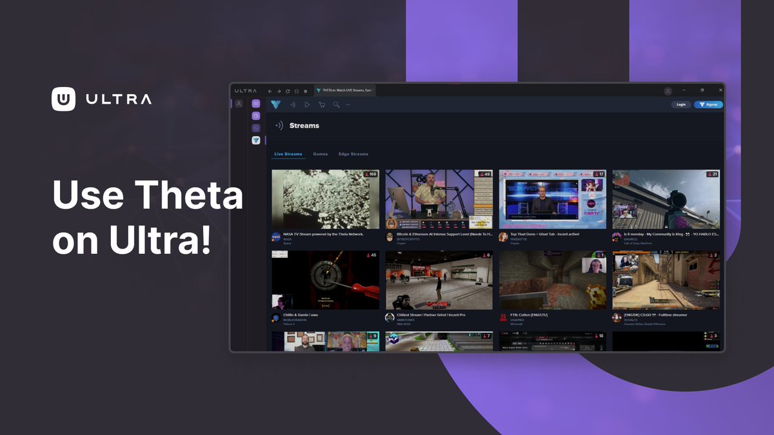The width and height of the screenshot is (774, 435).
Task: Click the AMBITONES channel avatar
Action: click(x=390, y=318)
